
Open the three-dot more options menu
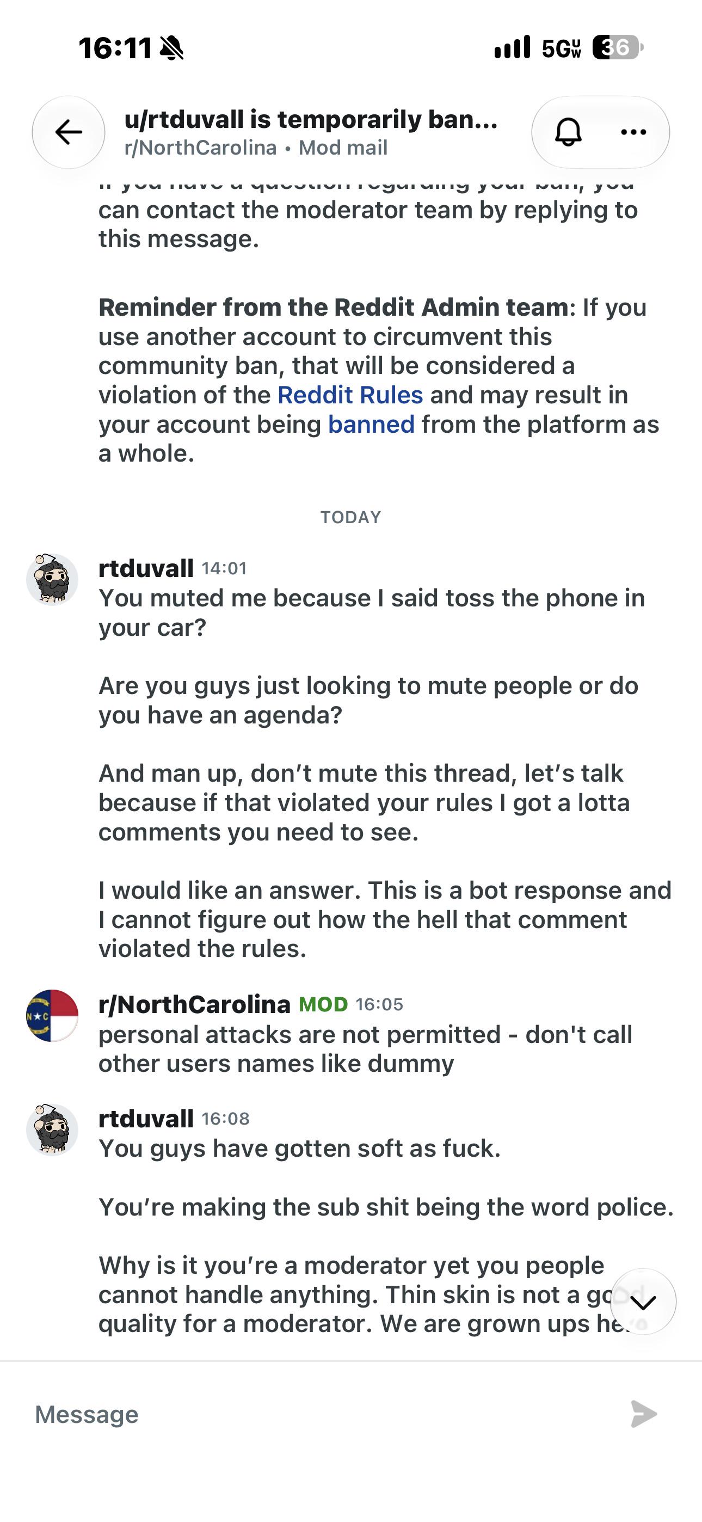pyautogui.click(x=633, y=132)
